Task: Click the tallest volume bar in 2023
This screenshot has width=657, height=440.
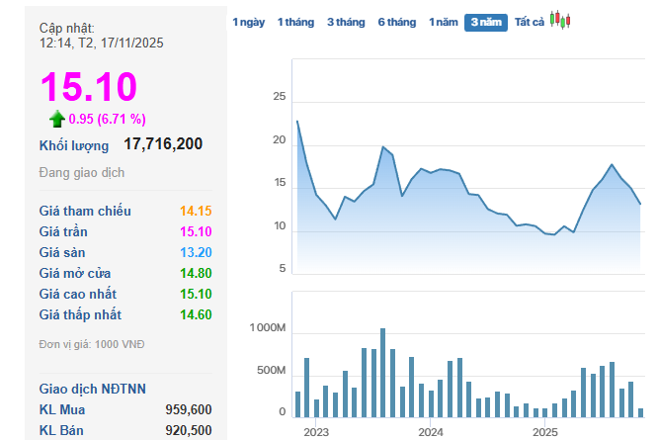Action: [x=382, y=372]
